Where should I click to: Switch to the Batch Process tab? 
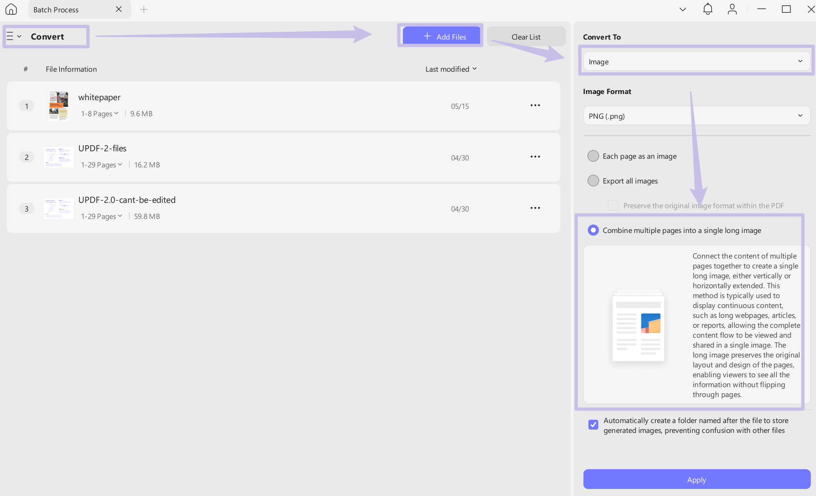pyautogui.click(x=56, y=9)
